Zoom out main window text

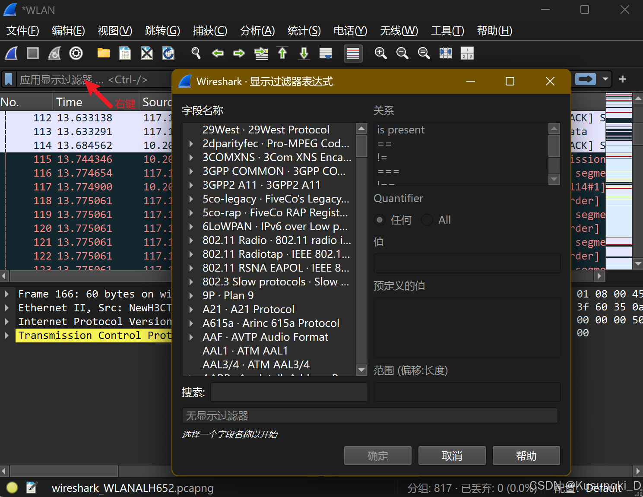(402, 53)
